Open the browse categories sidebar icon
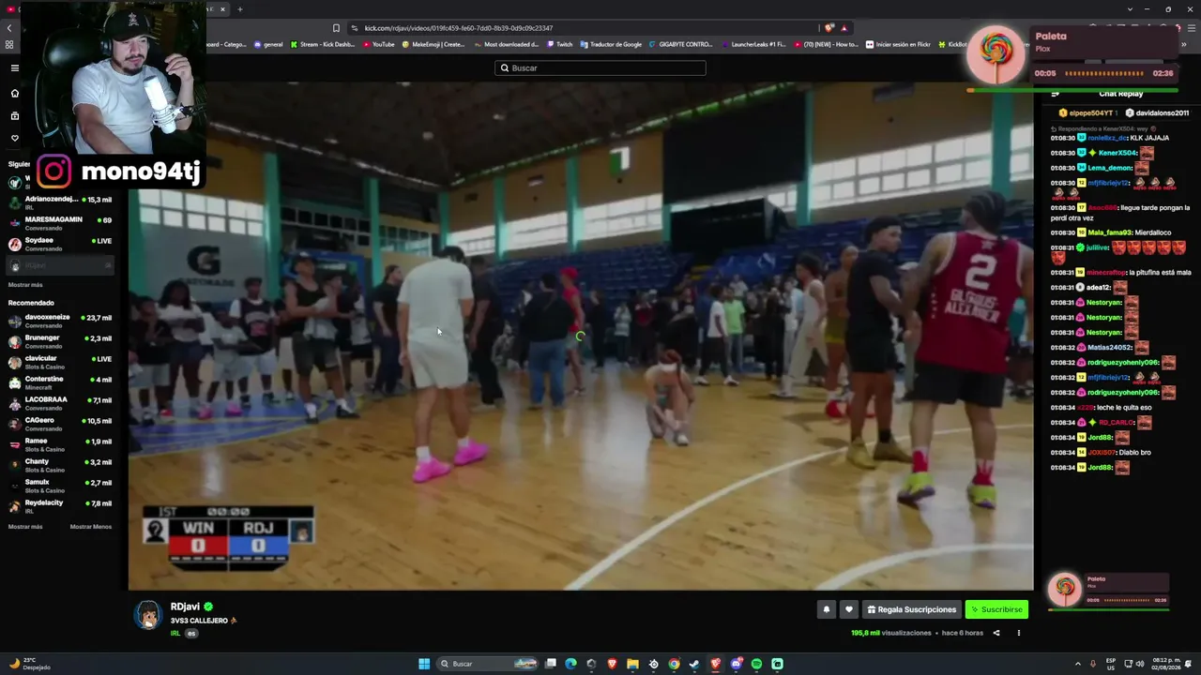 pos(14,115)
